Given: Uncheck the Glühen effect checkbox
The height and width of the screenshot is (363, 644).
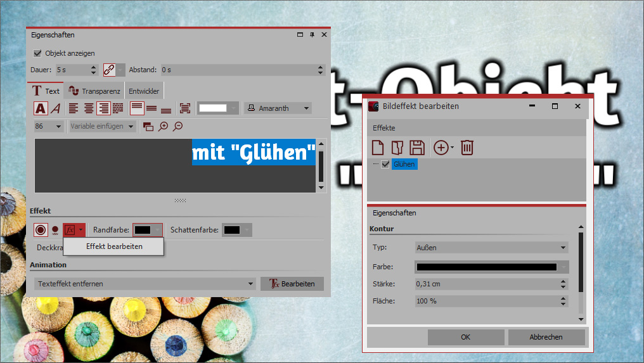Looking at the screenshot, I should point(385,164).
